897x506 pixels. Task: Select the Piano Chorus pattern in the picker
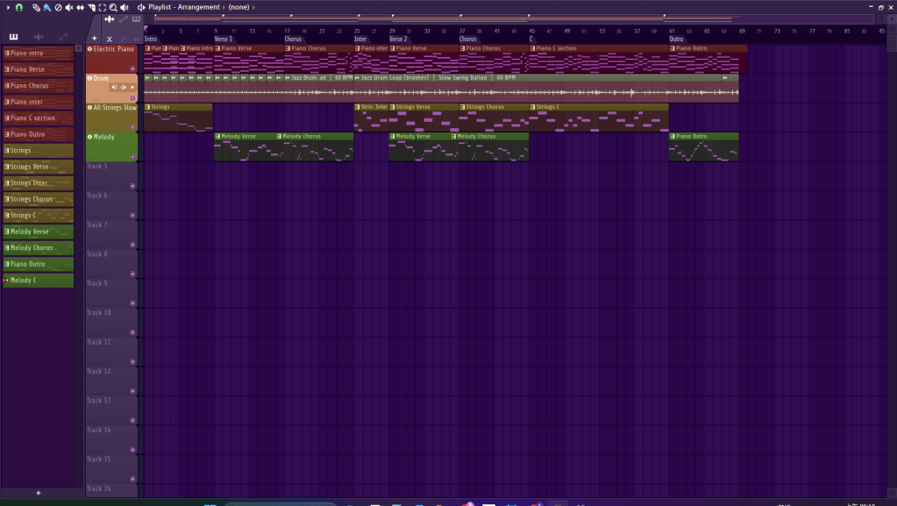pyautogui.click(x=38, y=86)
